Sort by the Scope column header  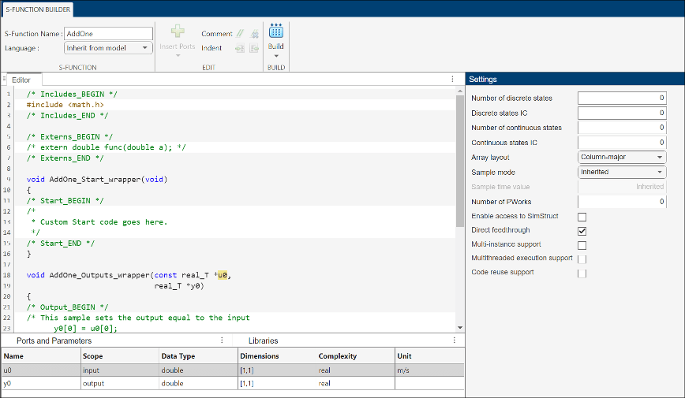click(120, 356)
